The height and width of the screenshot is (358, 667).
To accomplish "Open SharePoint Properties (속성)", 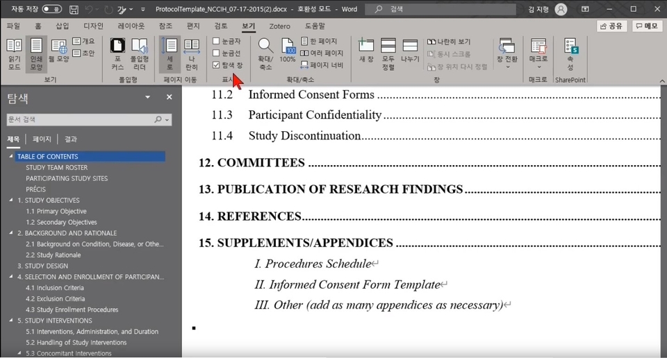I will pos(570,54).
